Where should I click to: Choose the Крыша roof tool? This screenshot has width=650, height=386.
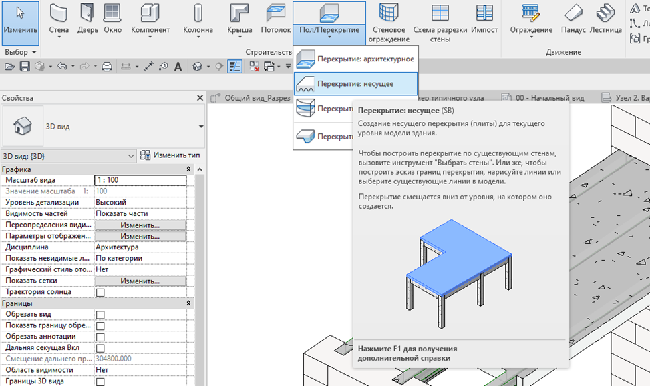click(x=240, y=19)
